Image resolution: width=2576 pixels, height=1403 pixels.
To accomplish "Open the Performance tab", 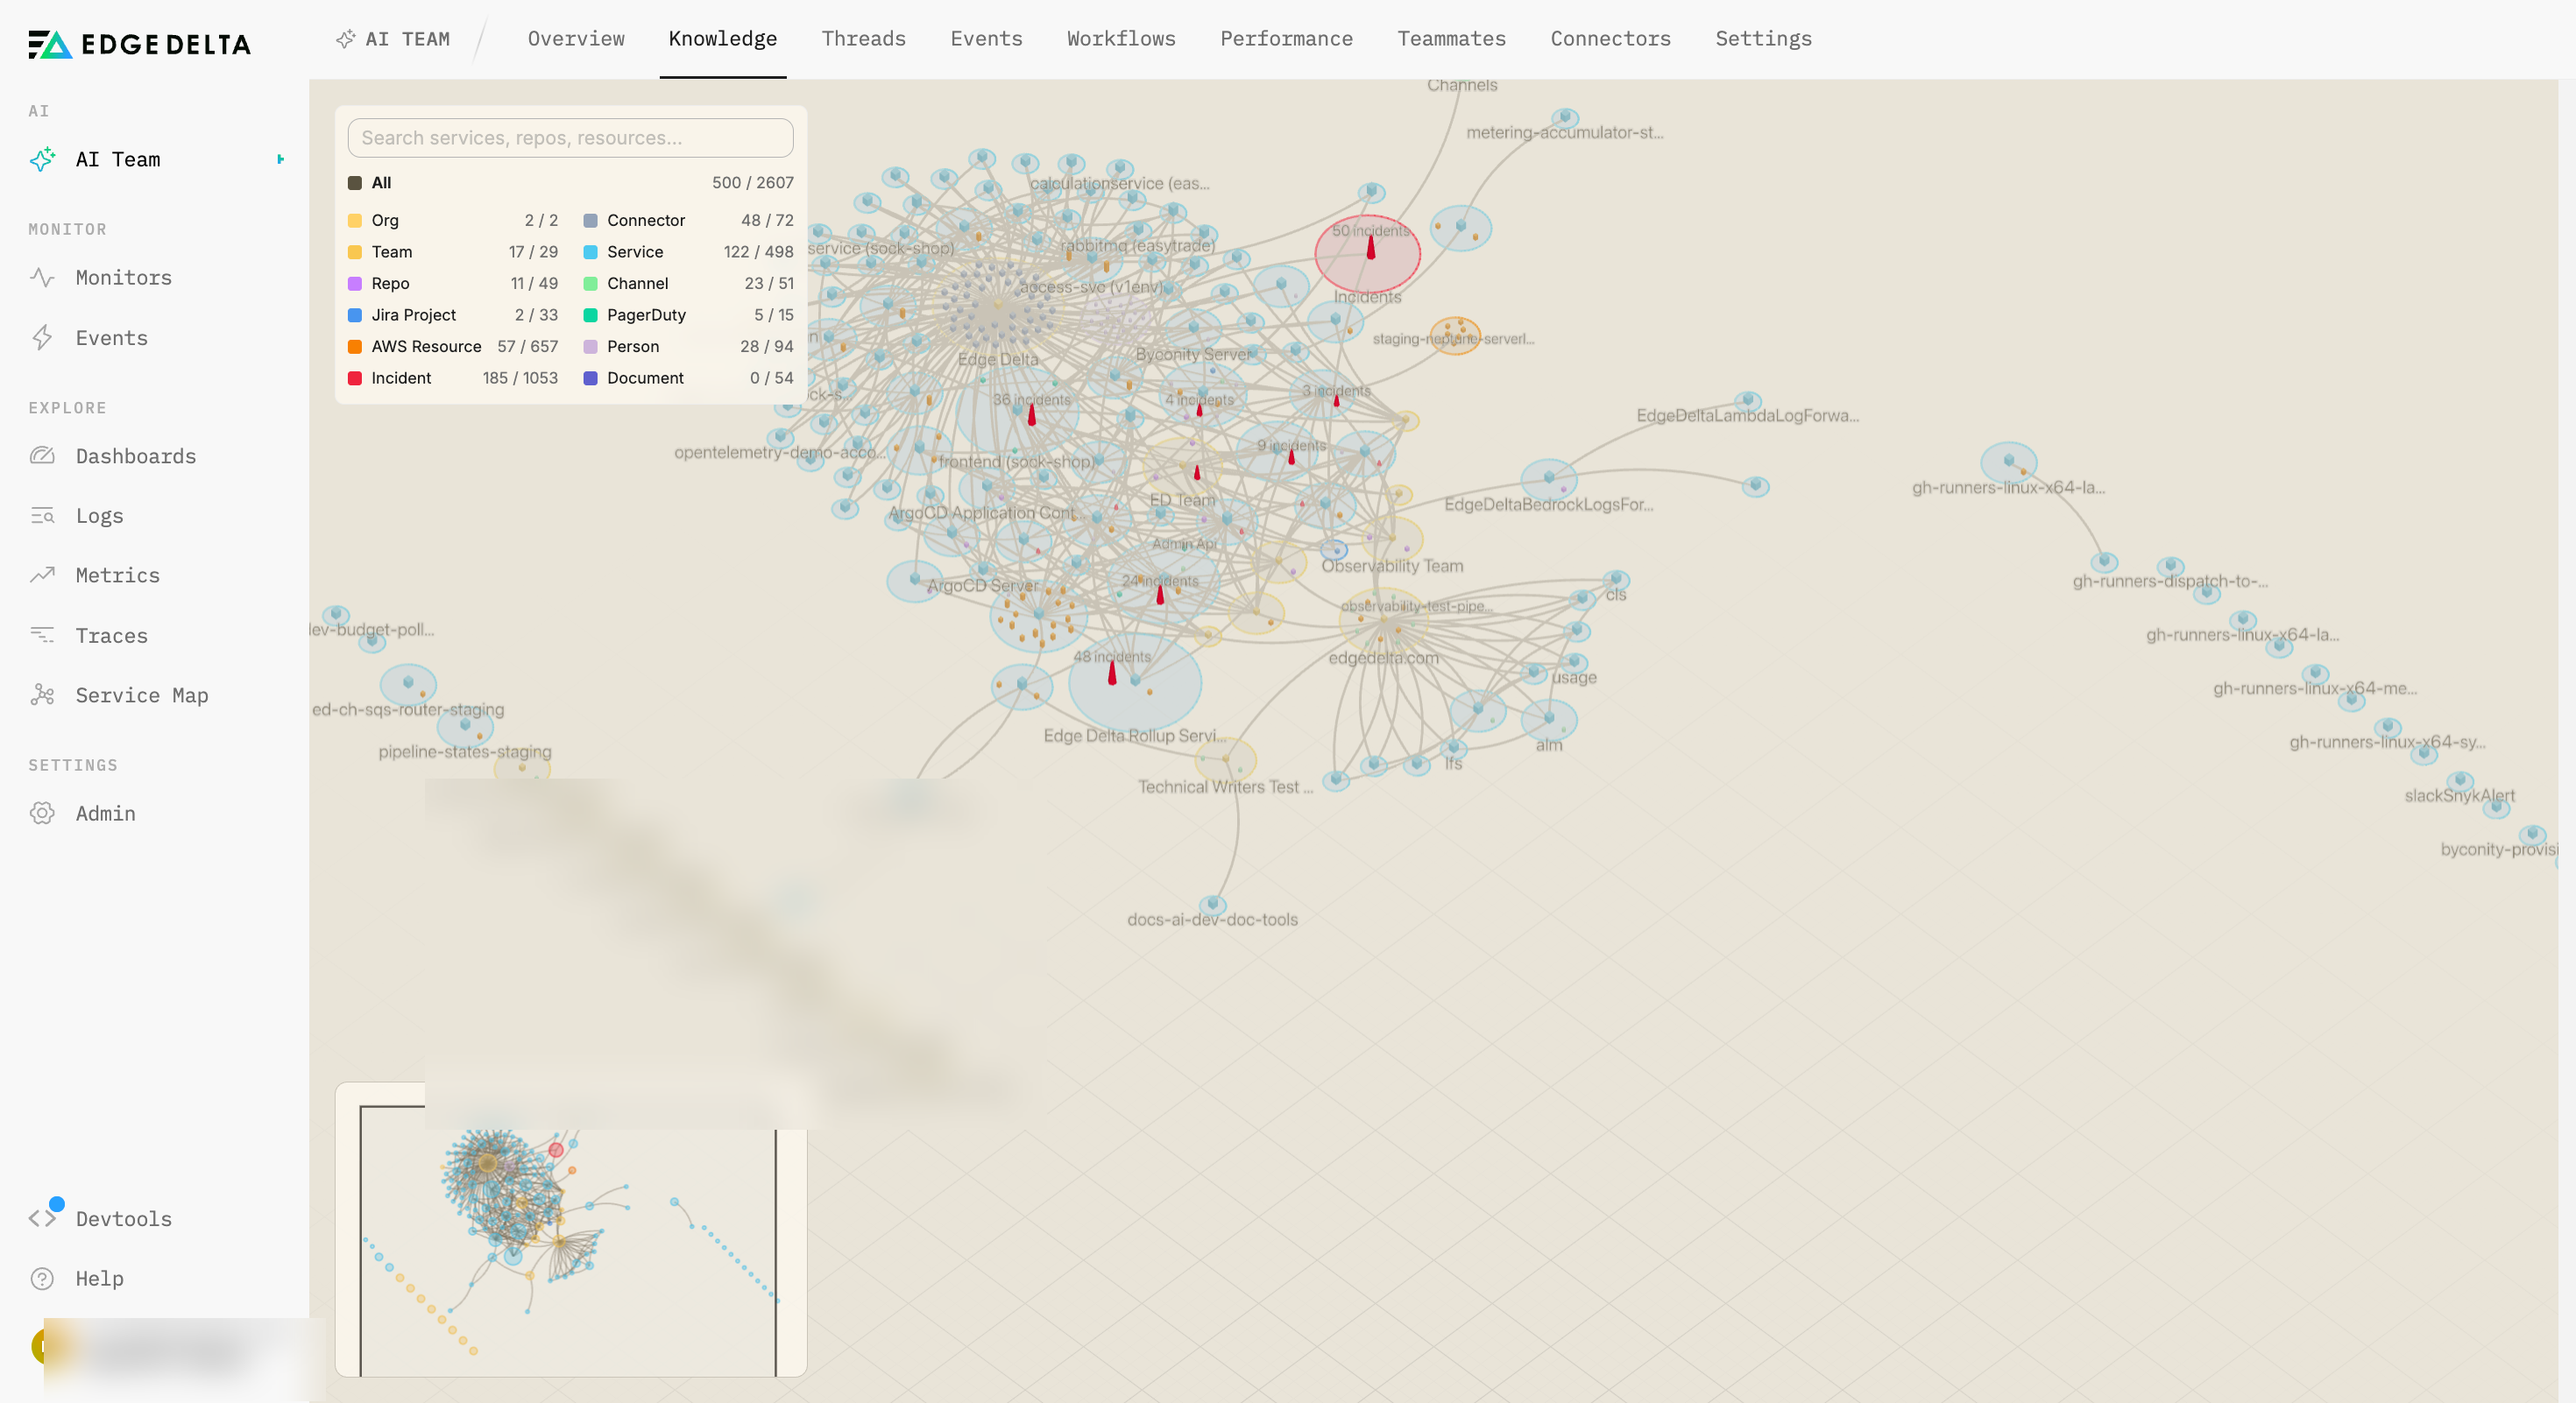I will point(1286,39).
